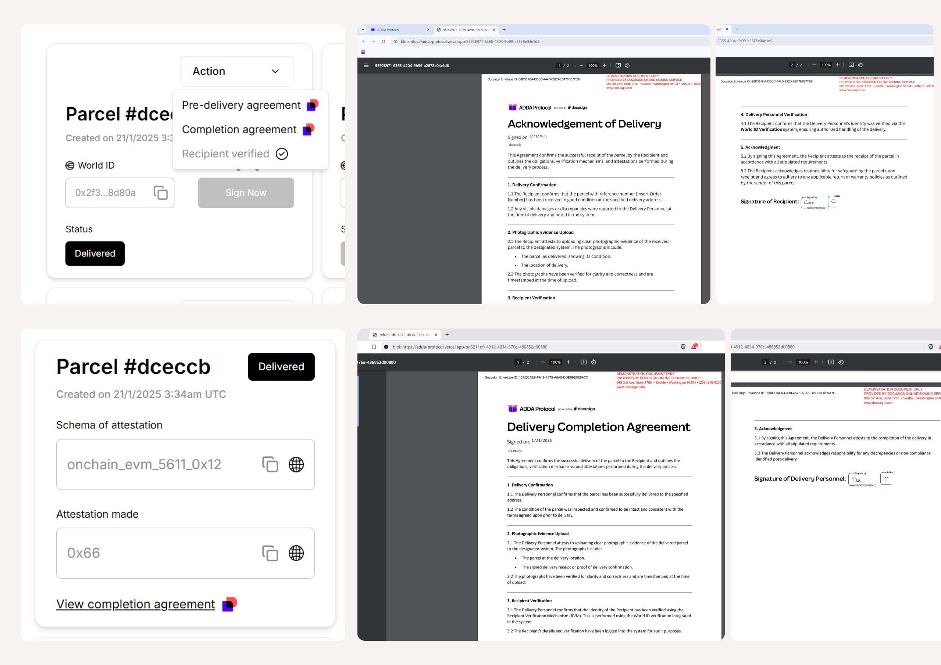Open View completion agreement link
The image size is (941, 665).
tap(135, 604)
